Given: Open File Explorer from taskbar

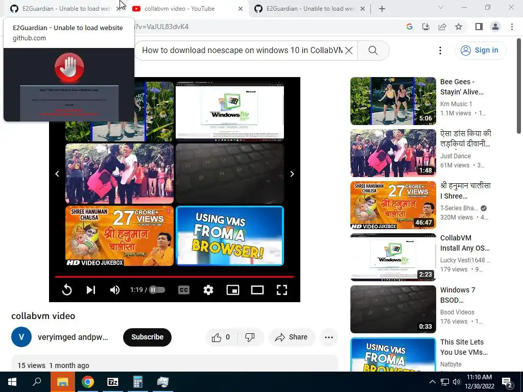Looking at the screenshot, I should 62,382.
